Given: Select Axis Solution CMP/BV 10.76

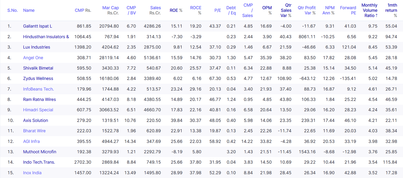Looking at the screenshot, I should (x=130, y=120).
